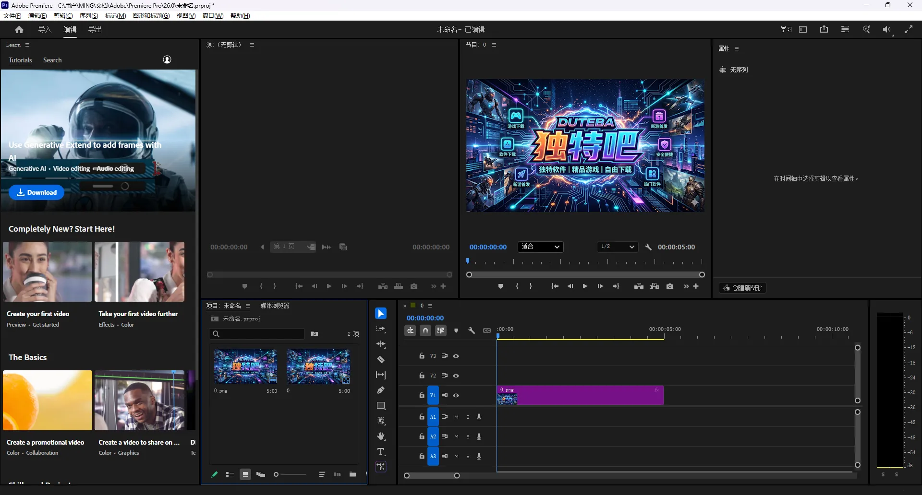This screenshot has height=495, width=922.
Task: Toggle lock on V3 track
Action: (x=422, y=356)
